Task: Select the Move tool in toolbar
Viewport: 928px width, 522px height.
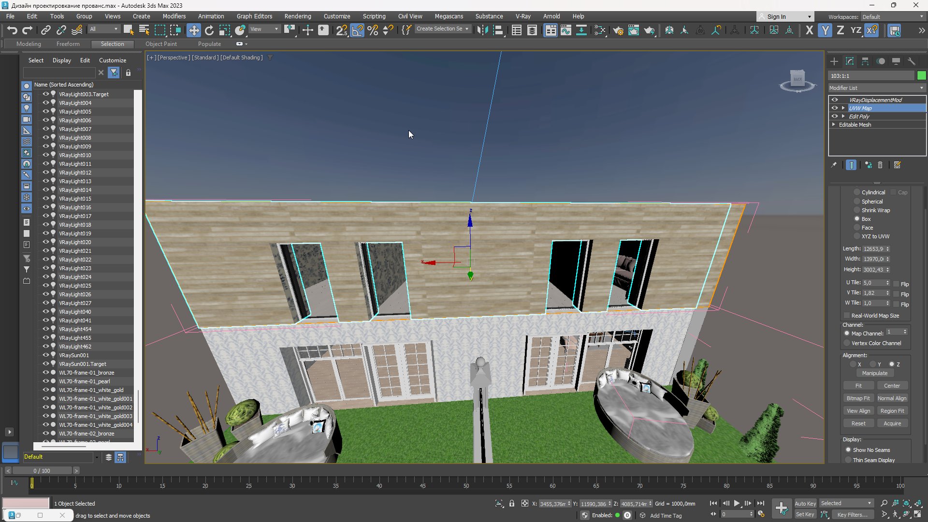Action: [193, 30]
